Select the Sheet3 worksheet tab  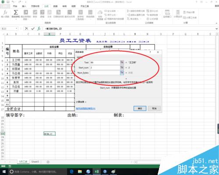point(35,162)
